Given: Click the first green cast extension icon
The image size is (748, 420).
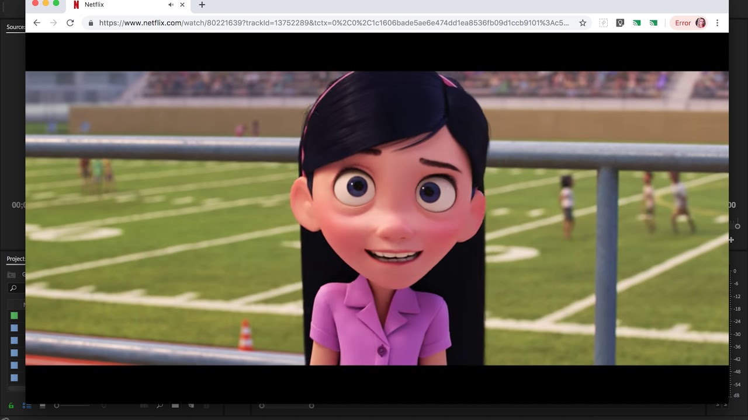Looking at the screenshot, I should tap(637, 23).
